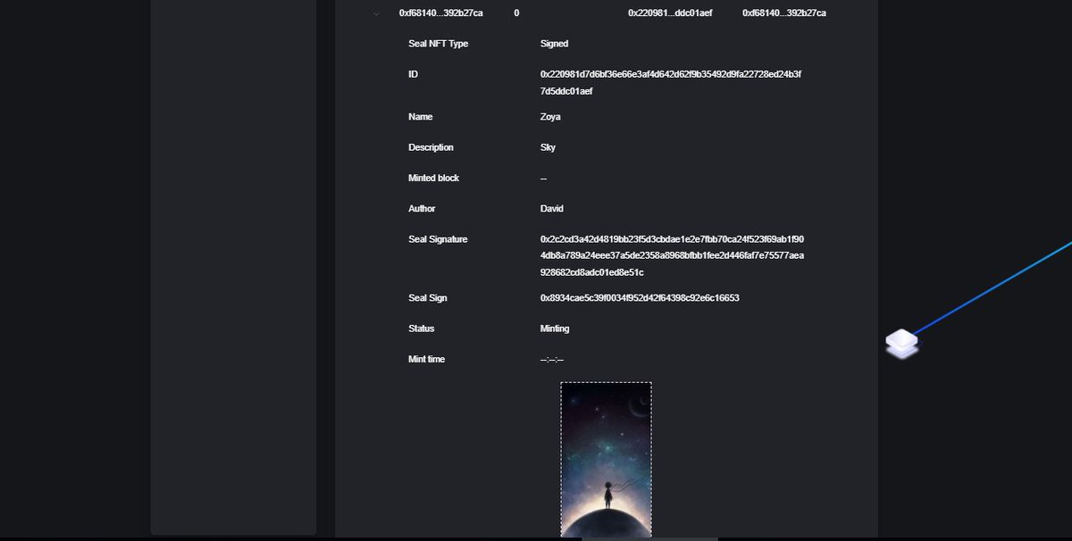This screenshot has height=541, width=1072.
Task: Click the 0 value in the row
Action: click(x=516, y=12)
